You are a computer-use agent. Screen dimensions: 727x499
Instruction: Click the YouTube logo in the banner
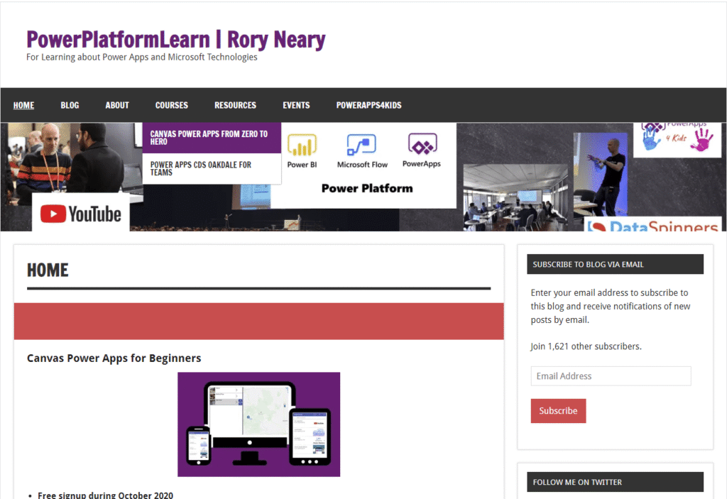(81, 214)
